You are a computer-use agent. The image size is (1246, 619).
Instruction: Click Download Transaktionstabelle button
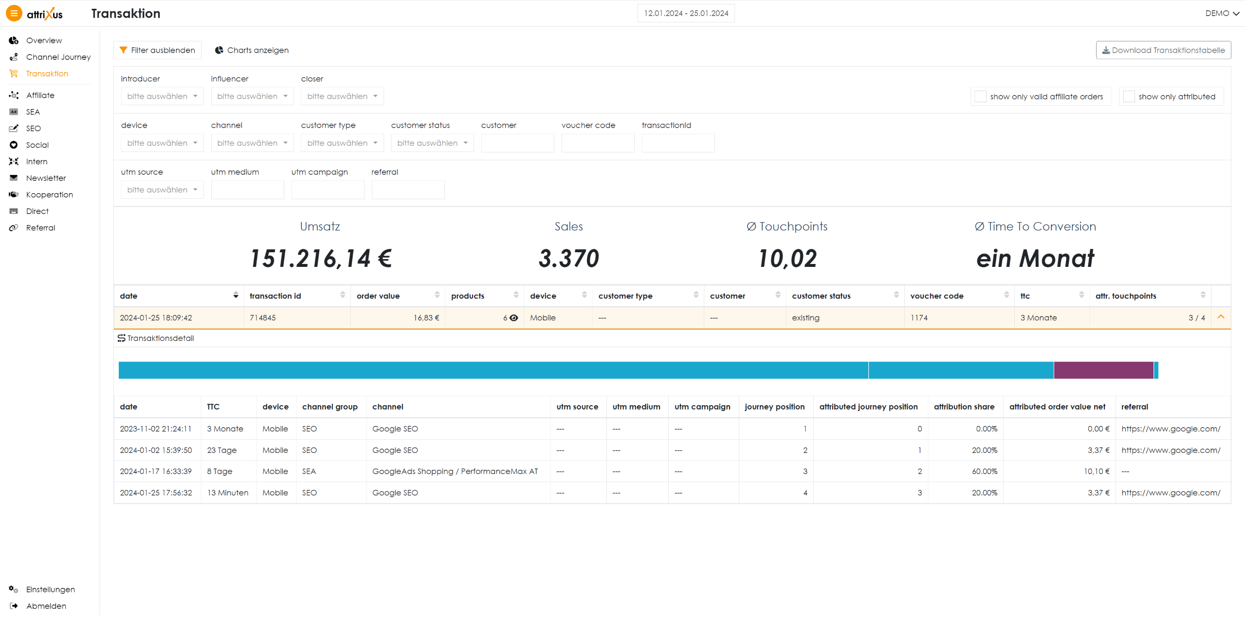[x=1163, y=50]
